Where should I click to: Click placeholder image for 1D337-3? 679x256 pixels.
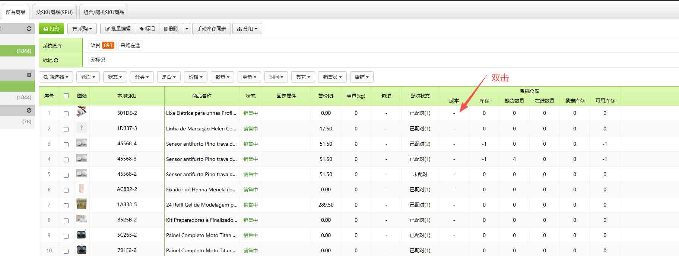point(82,127)
